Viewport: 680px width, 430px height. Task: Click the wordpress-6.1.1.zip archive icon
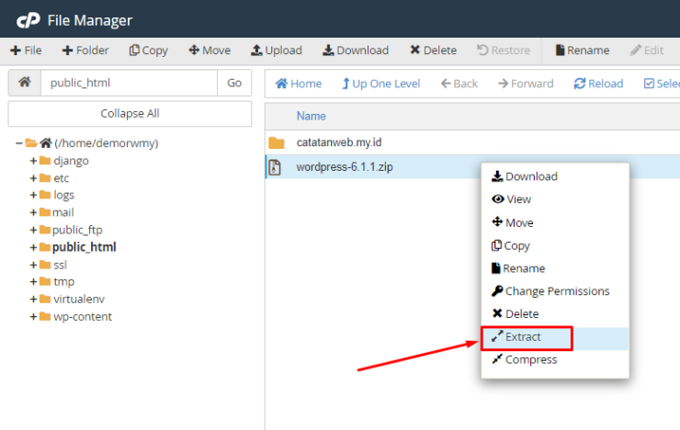[x=275, y=167]
